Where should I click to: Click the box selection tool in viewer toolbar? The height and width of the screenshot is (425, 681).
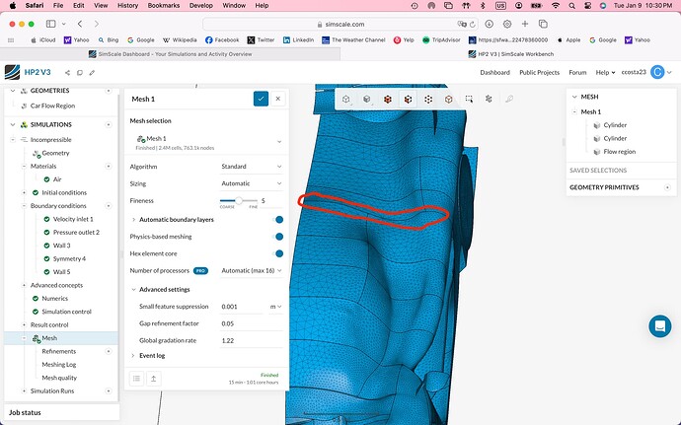coord(470,99)
